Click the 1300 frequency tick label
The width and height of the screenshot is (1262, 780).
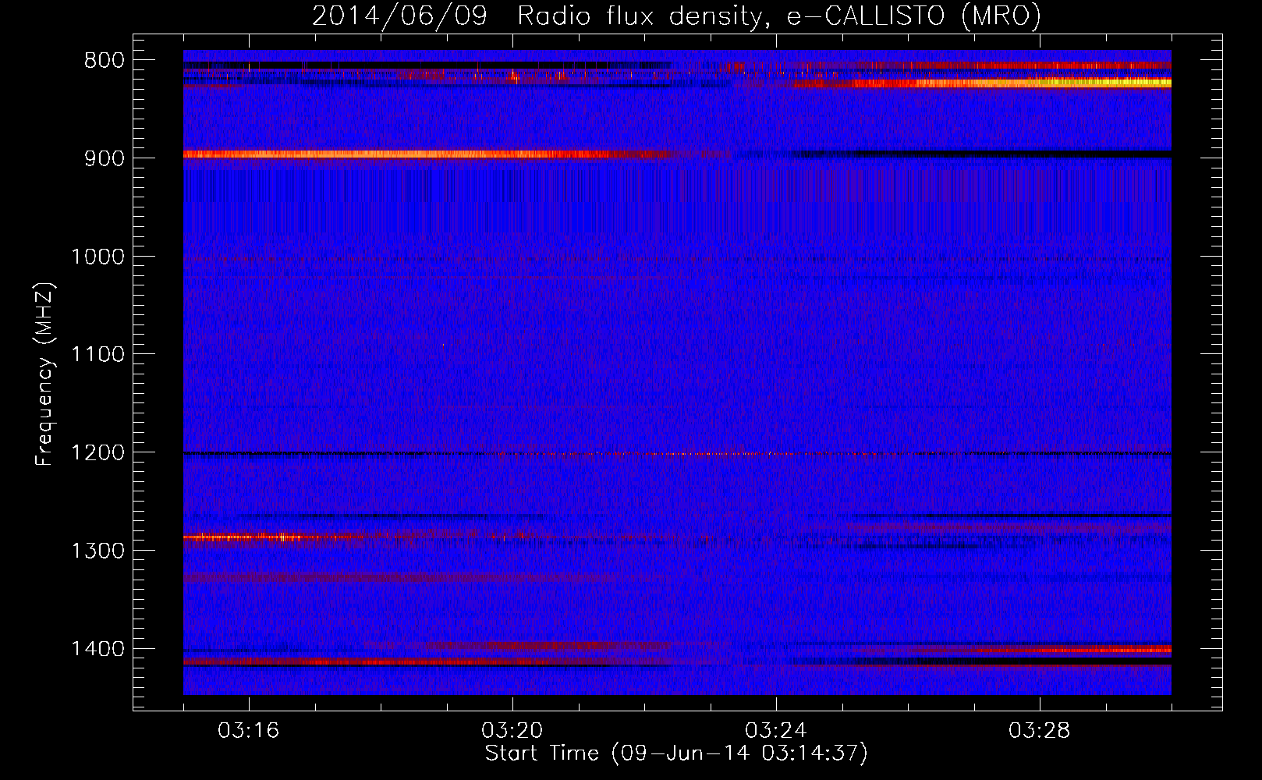pos(97,551)
